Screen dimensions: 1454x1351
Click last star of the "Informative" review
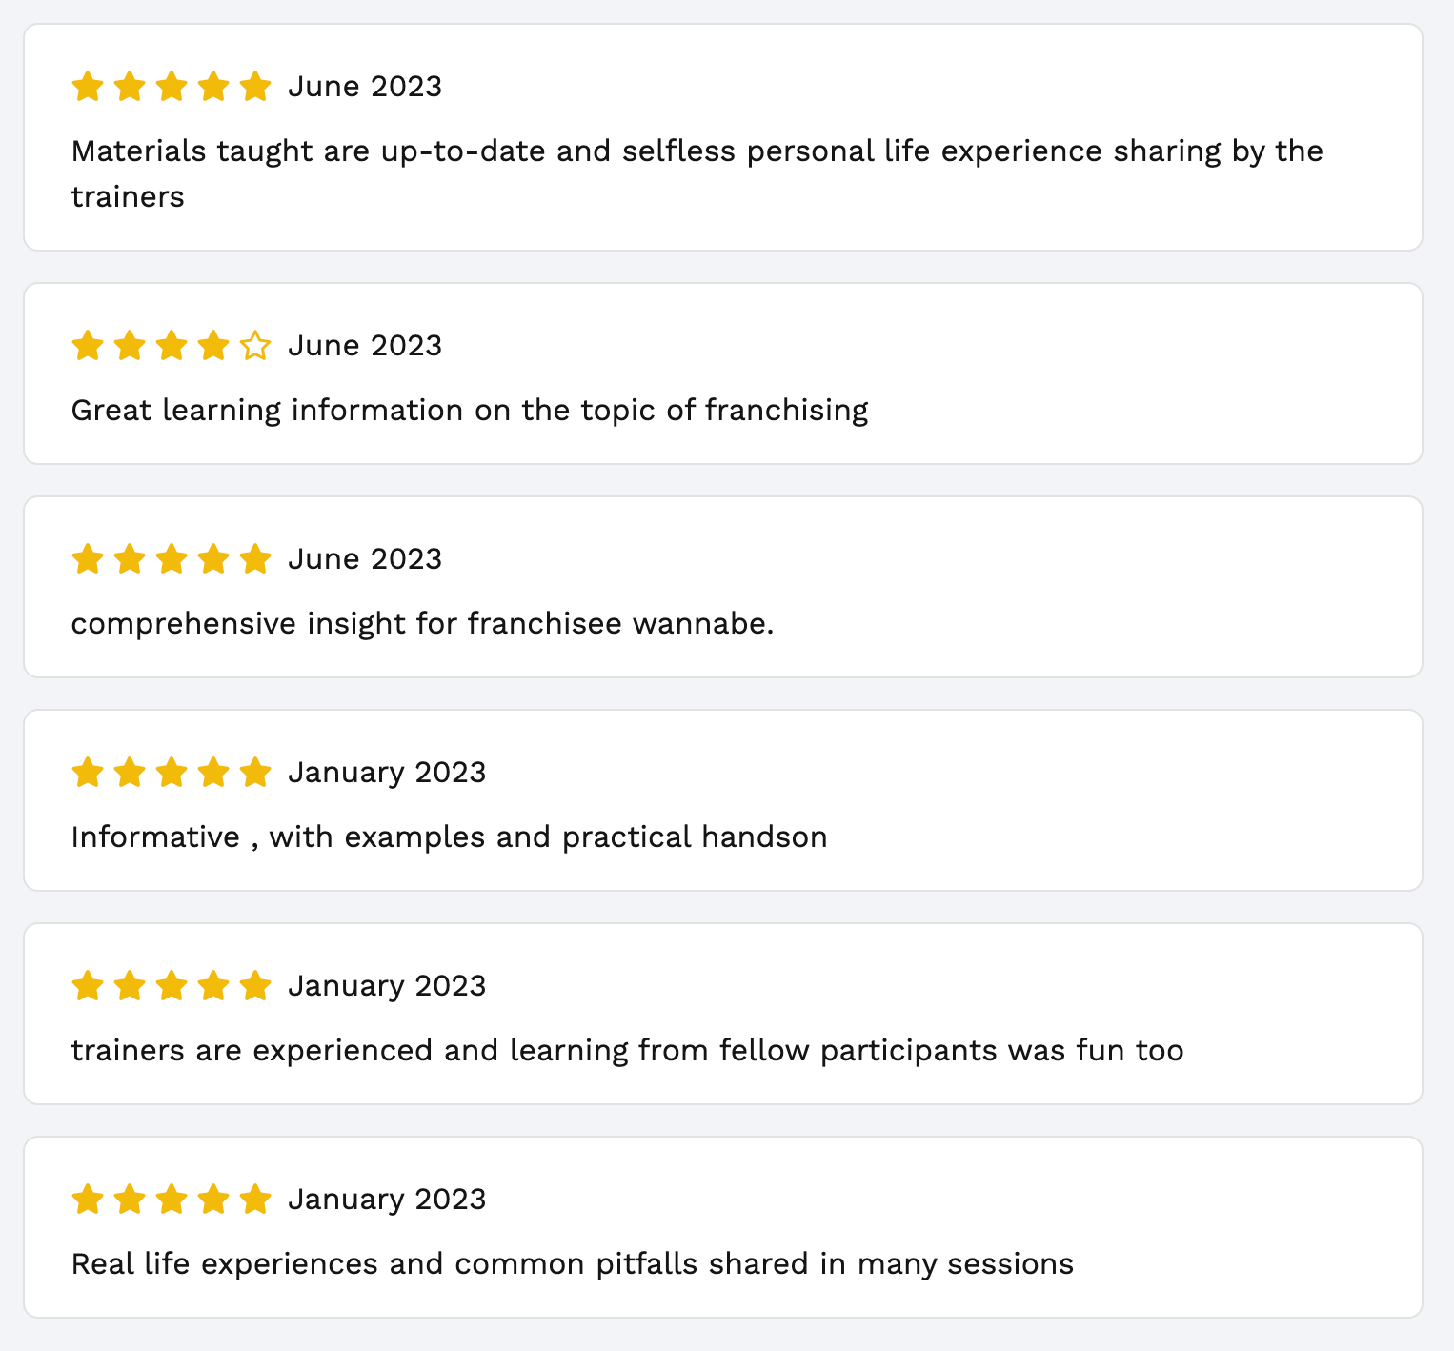[255, 773]
